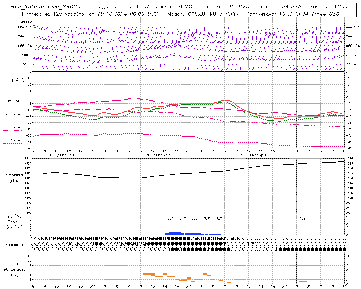Click the 20 декабря date label
The width and height of the screenshot is (361, 289).
158,155
